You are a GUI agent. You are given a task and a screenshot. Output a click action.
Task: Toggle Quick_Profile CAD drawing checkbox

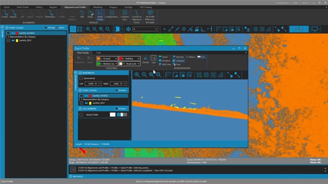(81, 115)
